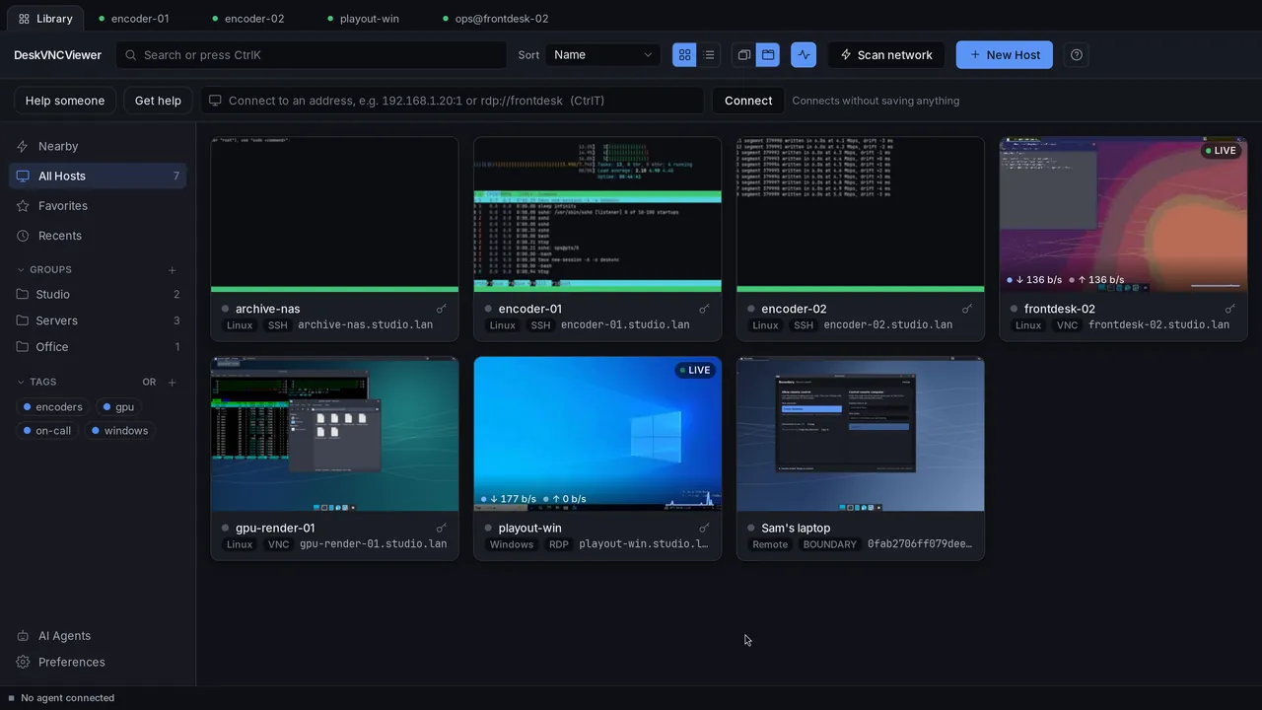This screenshot has height=710, width=1262.
Task: Collapse the TAGS section
Action: click(36, 383)
